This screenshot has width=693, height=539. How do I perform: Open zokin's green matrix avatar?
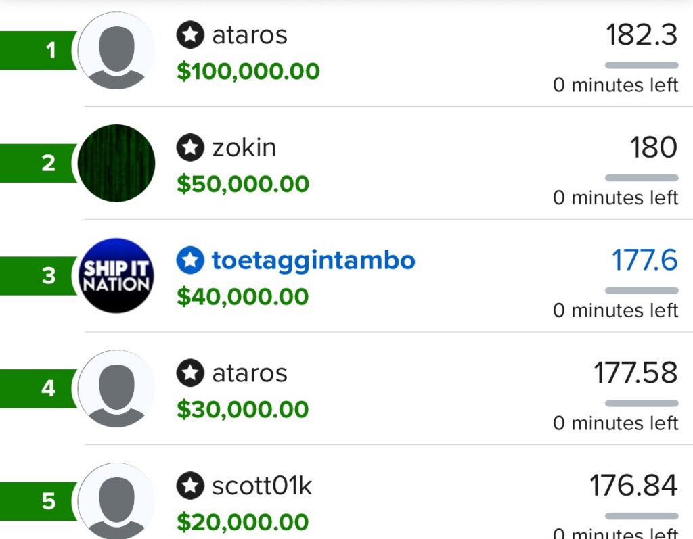(116, 163)
